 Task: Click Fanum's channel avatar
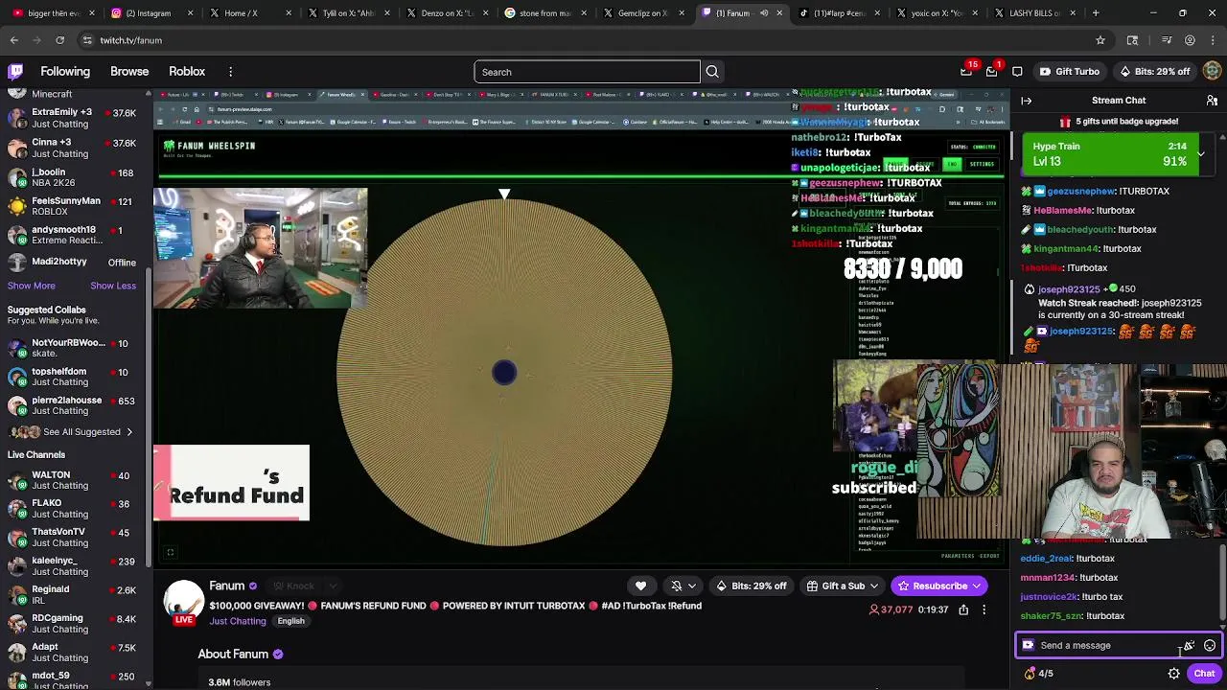coord(184,602)
